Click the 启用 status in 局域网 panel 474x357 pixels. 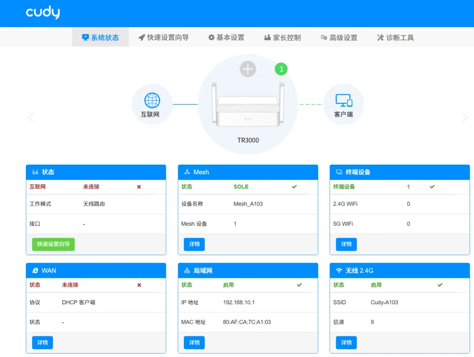(x=229, y=285)
